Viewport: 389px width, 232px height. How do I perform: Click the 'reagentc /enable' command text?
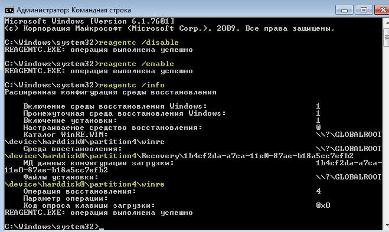(136, 64)
